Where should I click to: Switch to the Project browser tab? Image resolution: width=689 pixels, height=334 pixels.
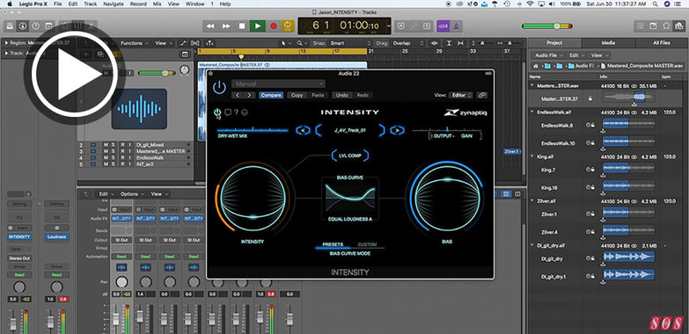[554, 43]
